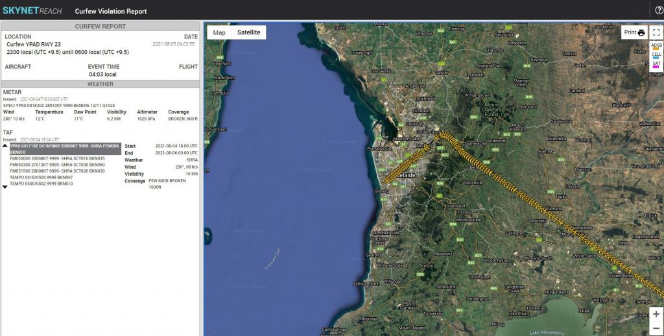Toggle the map fullscreen view
This screenshot has width=664, height=336.
[x=656, y=32]
